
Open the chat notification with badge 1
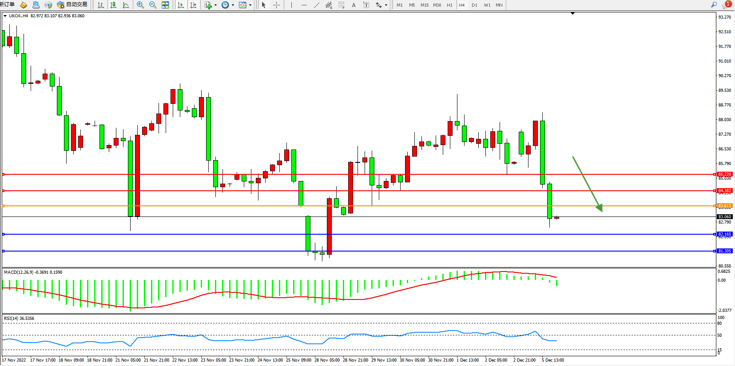727,5
